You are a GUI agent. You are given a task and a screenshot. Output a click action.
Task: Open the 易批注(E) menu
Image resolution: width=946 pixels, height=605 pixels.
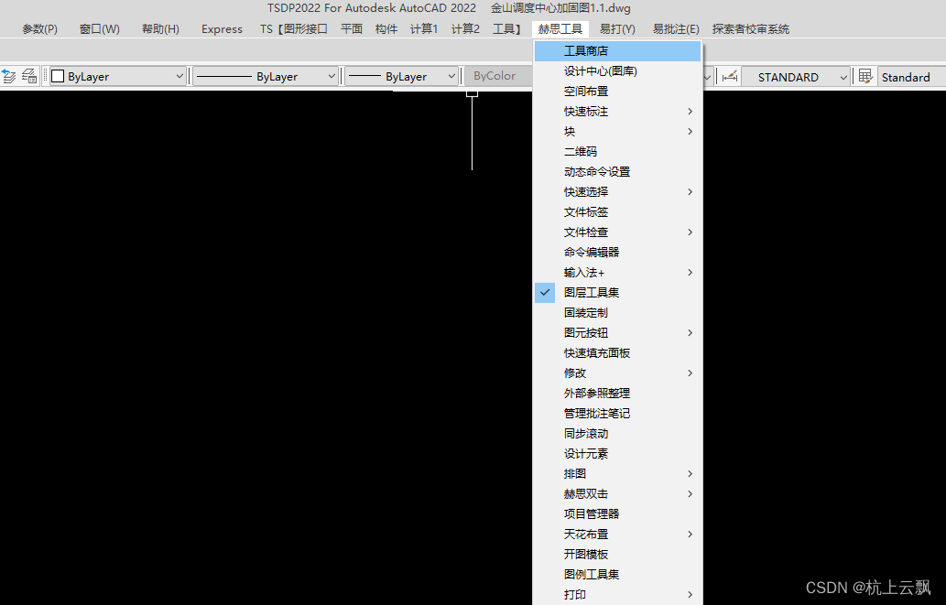pyautogui.click(x=676, y=29)
